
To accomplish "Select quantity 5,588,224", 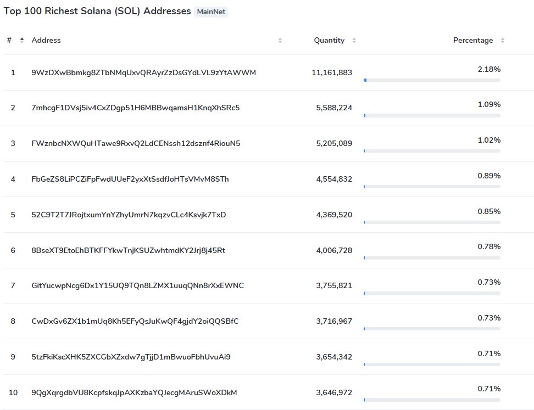I will 334,108.
